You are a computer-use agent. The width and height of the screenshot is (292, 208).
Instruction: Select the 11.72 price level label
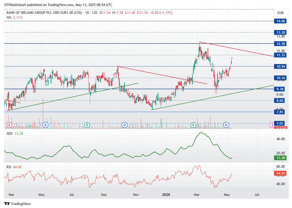coord(280,55)
